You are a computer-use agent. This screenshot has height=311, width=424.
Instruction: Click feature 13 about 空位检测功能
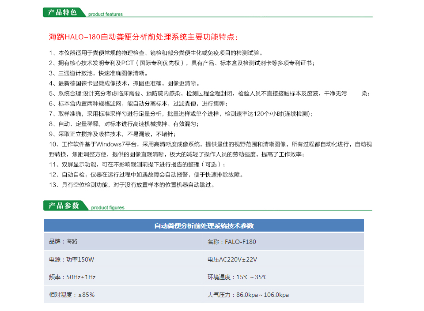click(132, 185)
